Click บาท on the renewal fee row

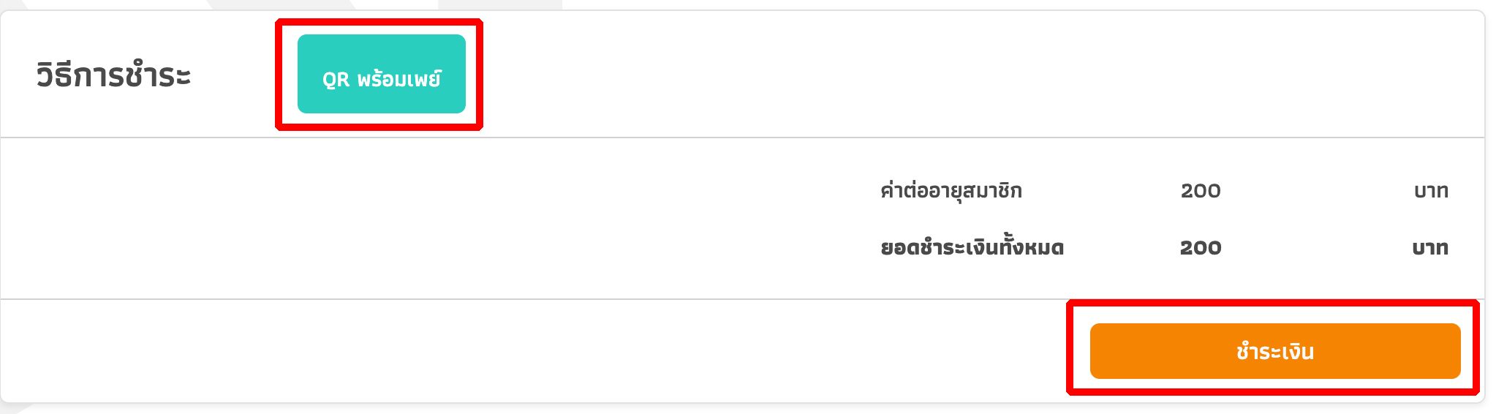pos(1431,191)
